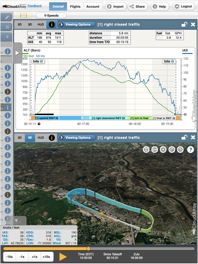Open the hamburger list icon in sidebar
Viewport: 198px width, 264px height.
(7, 27)
